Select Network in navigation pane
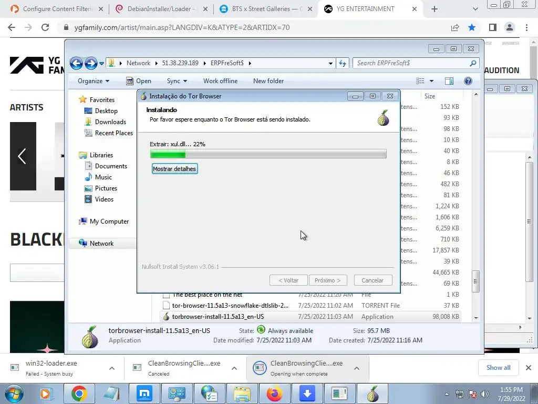The height and width of the screenshot is (404, 538). coord(101,244)
